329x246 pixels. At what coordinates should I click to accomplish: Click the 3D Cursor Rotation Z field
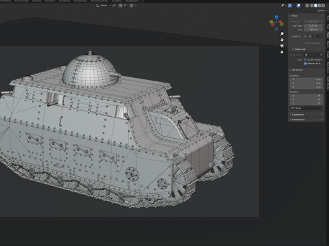(x=306, y=103)
